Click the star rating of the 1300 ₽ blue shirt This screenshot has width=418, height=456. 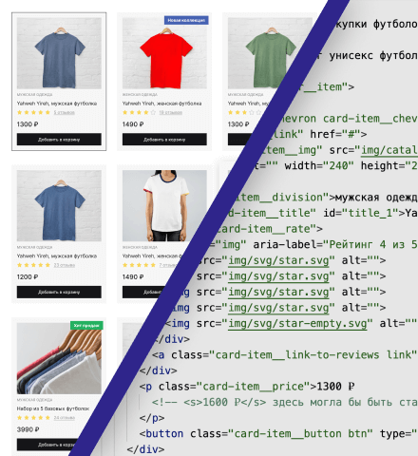(x=33, y=112)
